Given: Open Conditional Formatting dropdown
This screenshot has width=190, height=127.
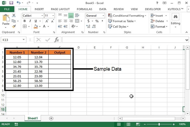Looking at the screenshot, I should (127, 16).
